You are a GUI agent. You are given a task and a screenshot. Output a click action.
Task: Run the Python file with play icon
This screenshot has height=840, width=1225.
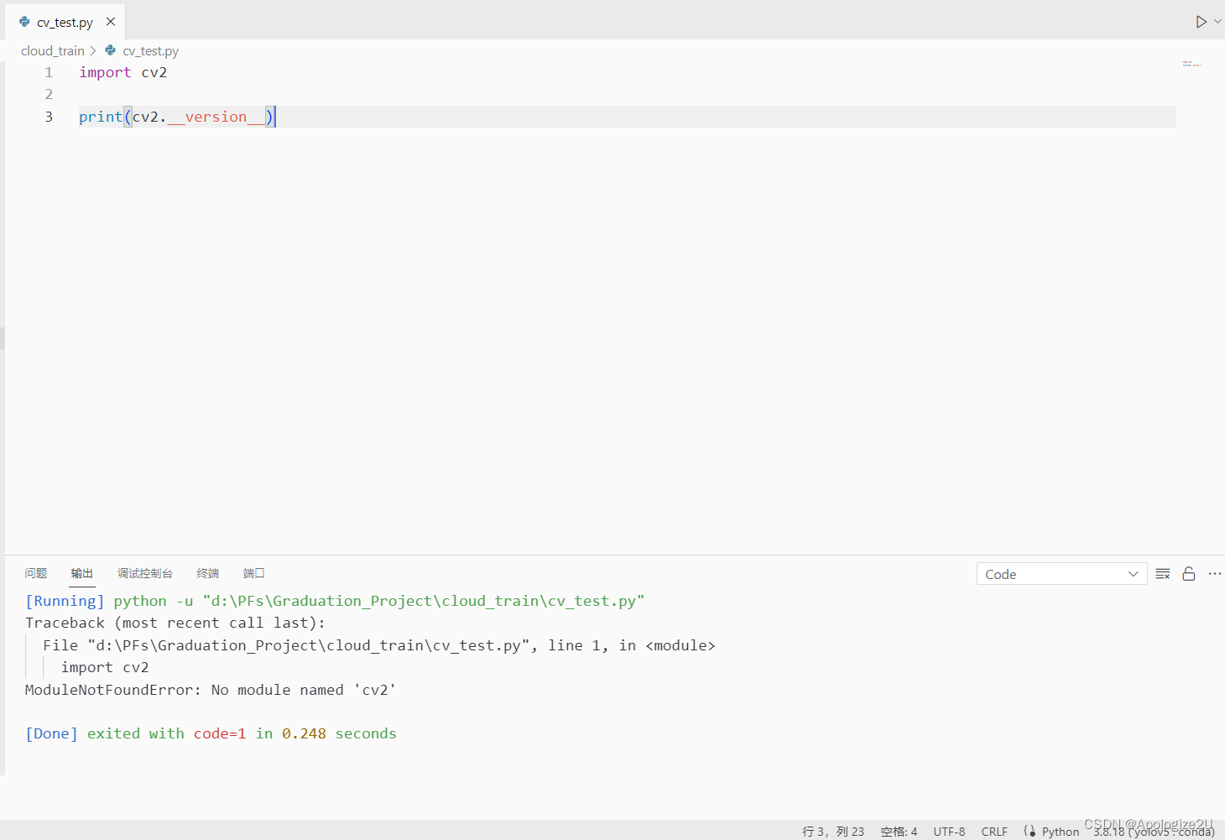1201,22
